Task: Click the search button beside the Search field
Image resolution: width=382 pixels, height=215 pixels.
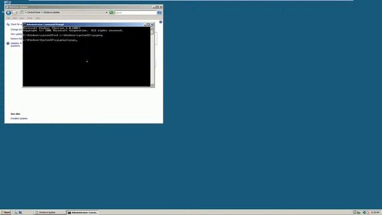Action: [159, 13]
